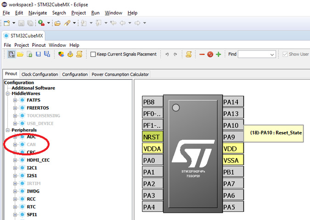Click the red circular best-fit icon
The image size is (310, 220).
[x=210, y=54]
